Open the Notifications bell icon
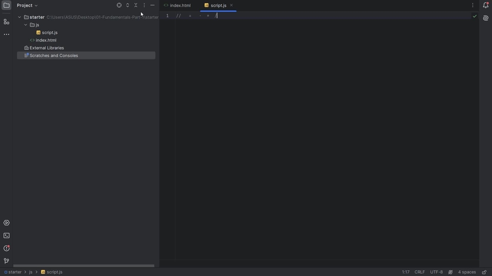The width and height of the screenshot is (492, 276). [x=485, y=5]
